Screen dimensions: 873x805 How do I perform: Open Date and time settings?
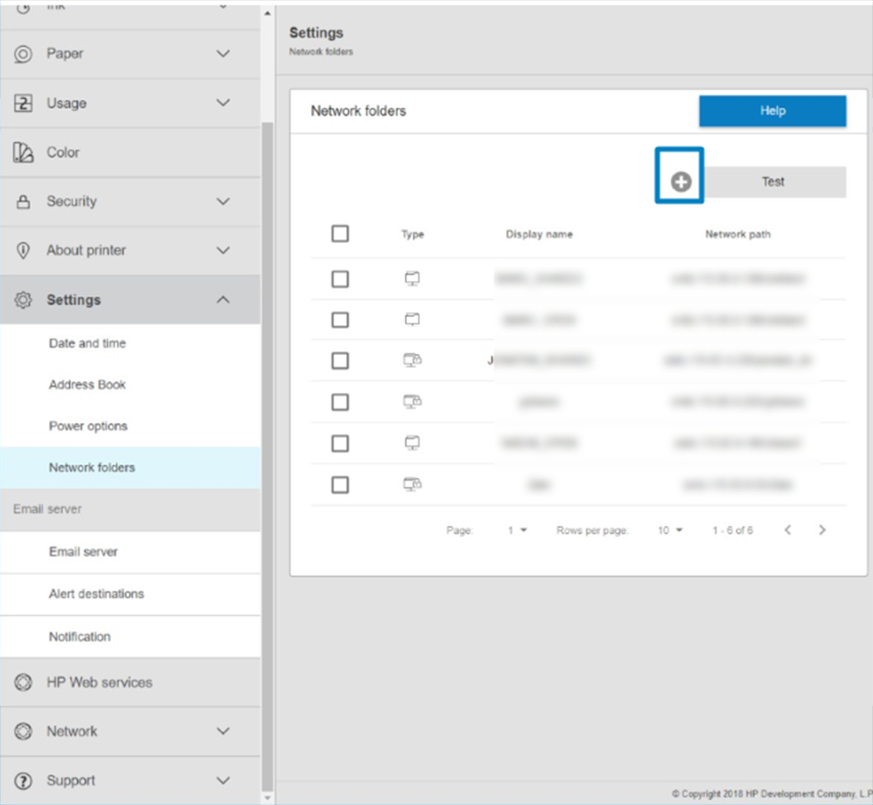click(87, 344)
